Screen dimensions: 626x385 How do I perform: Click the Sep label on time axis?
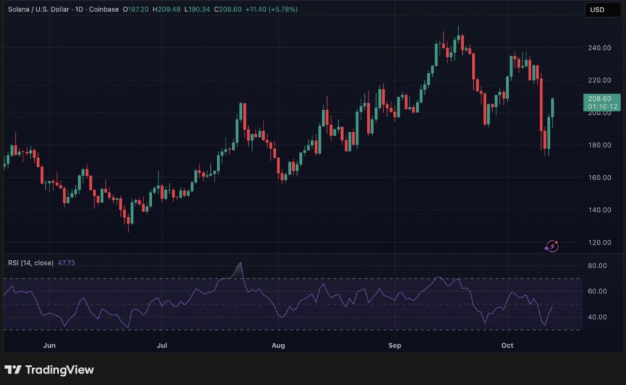(394, 345)
